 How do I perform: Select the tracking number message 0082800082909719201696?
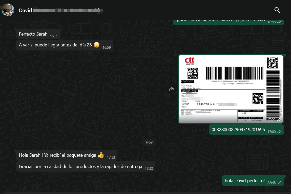tap(246, 130)
